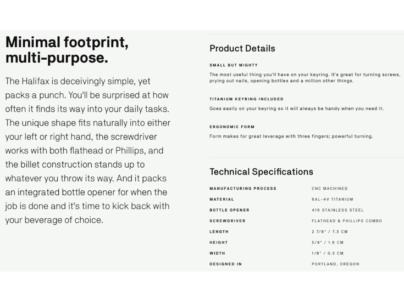Image resolution: width=404 pixels, height=301 pixels.
Task: Click the FLATHEAD & PHILLIPS COMBO value
Action: 347,221
